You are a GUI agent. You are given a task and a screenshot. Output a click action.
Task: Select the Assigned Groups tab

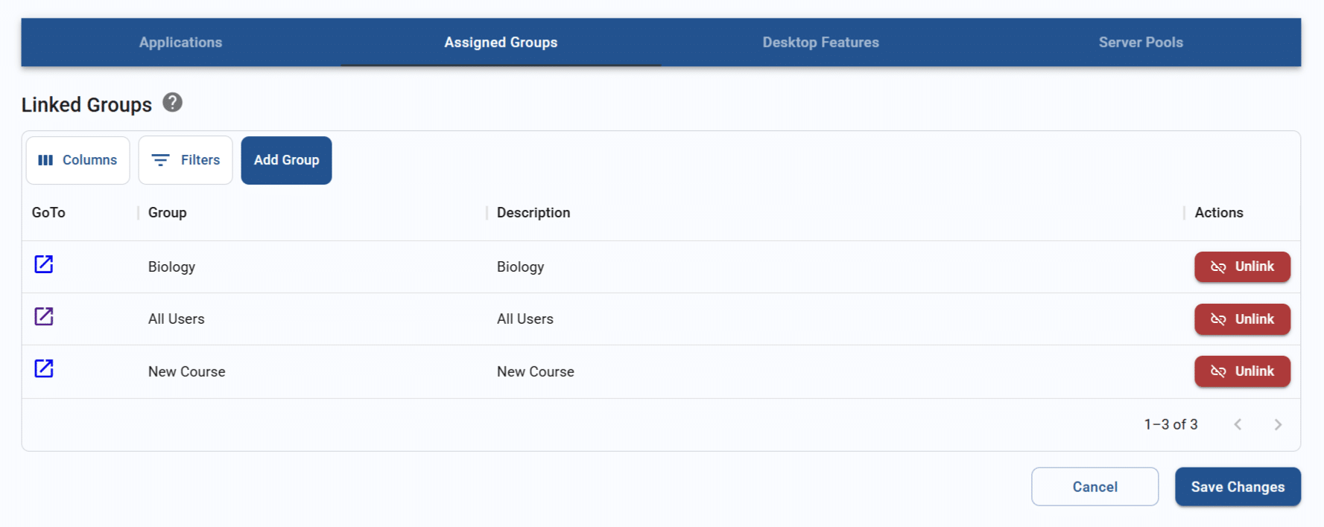(501, 42)
